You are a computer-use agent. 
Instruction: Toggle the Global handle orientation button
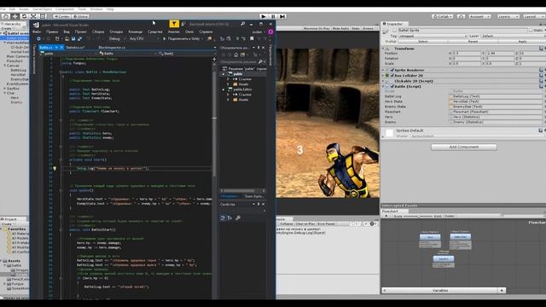81,16
